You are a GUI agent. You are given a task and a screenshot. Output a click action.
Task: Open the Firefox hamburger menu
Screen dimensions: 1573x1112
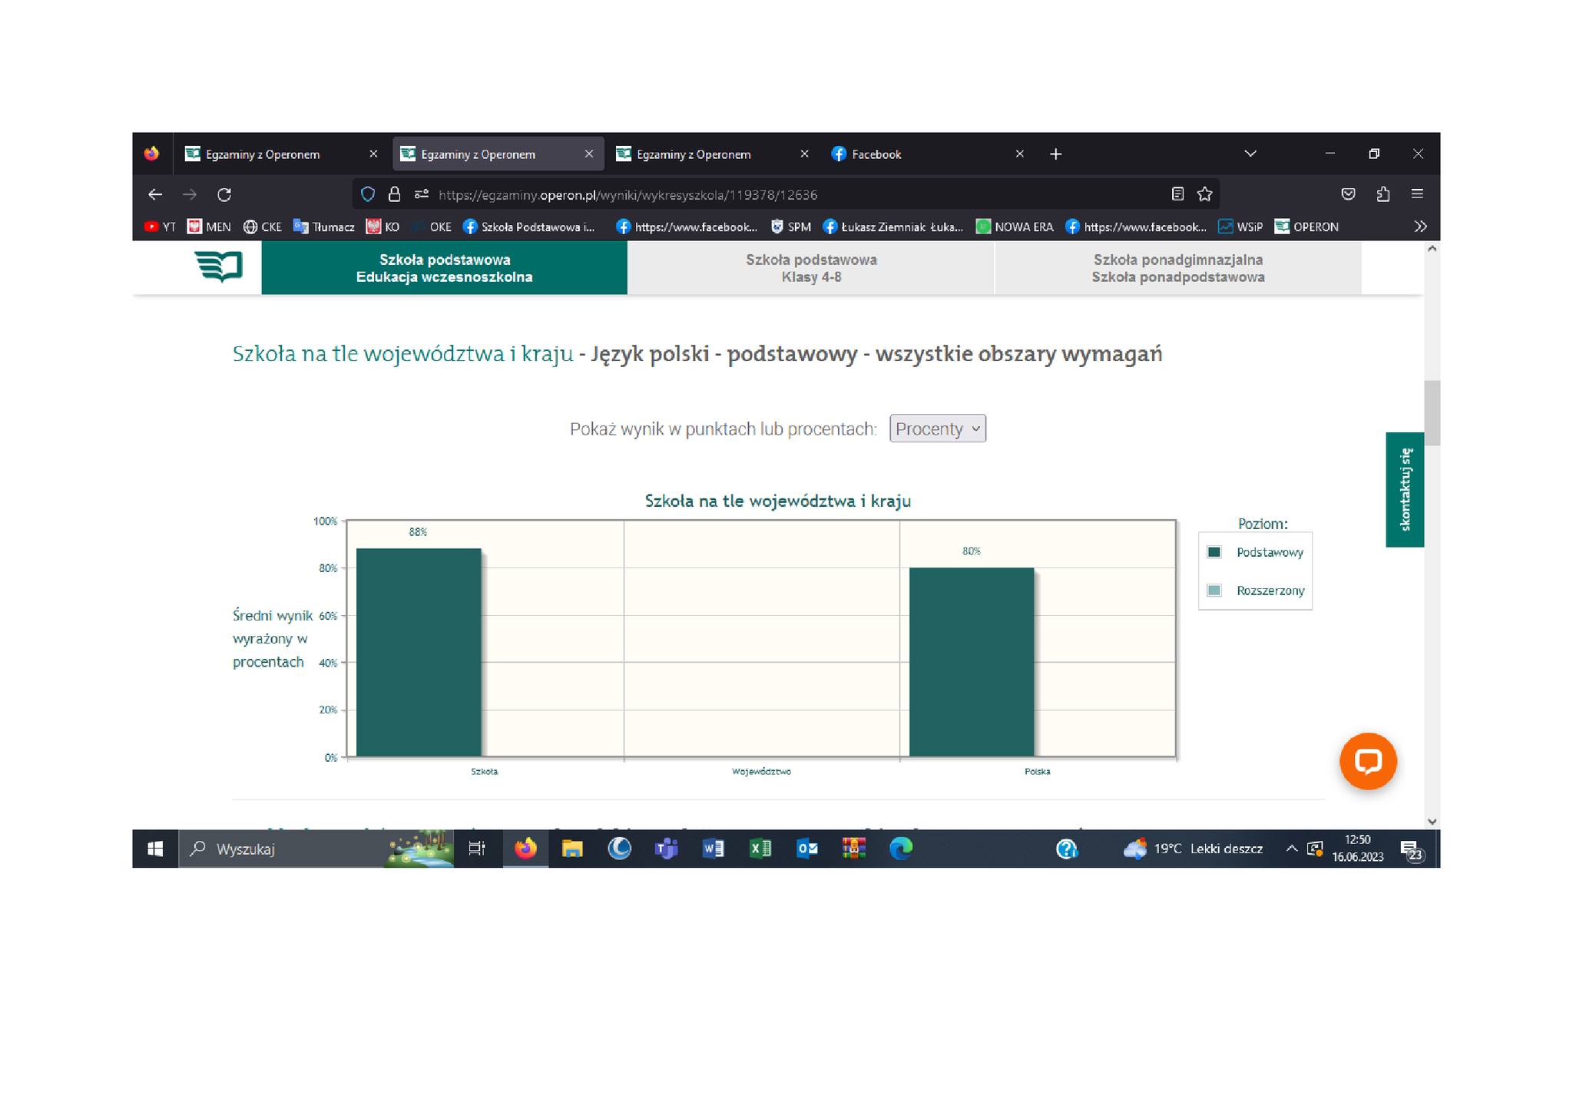(1417, 194)
